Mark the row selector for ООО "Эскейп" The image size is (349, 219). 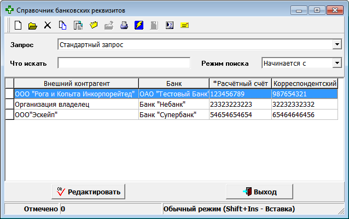9,114
